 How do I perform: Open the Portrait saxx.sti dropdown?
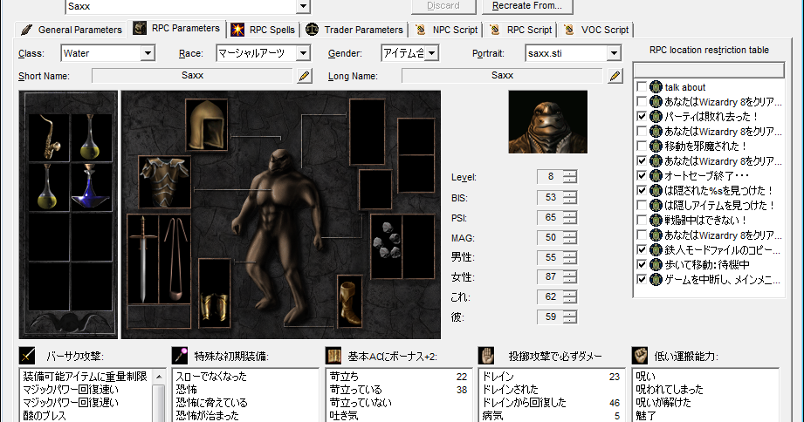pyautogui.click(x=614, y=52)
